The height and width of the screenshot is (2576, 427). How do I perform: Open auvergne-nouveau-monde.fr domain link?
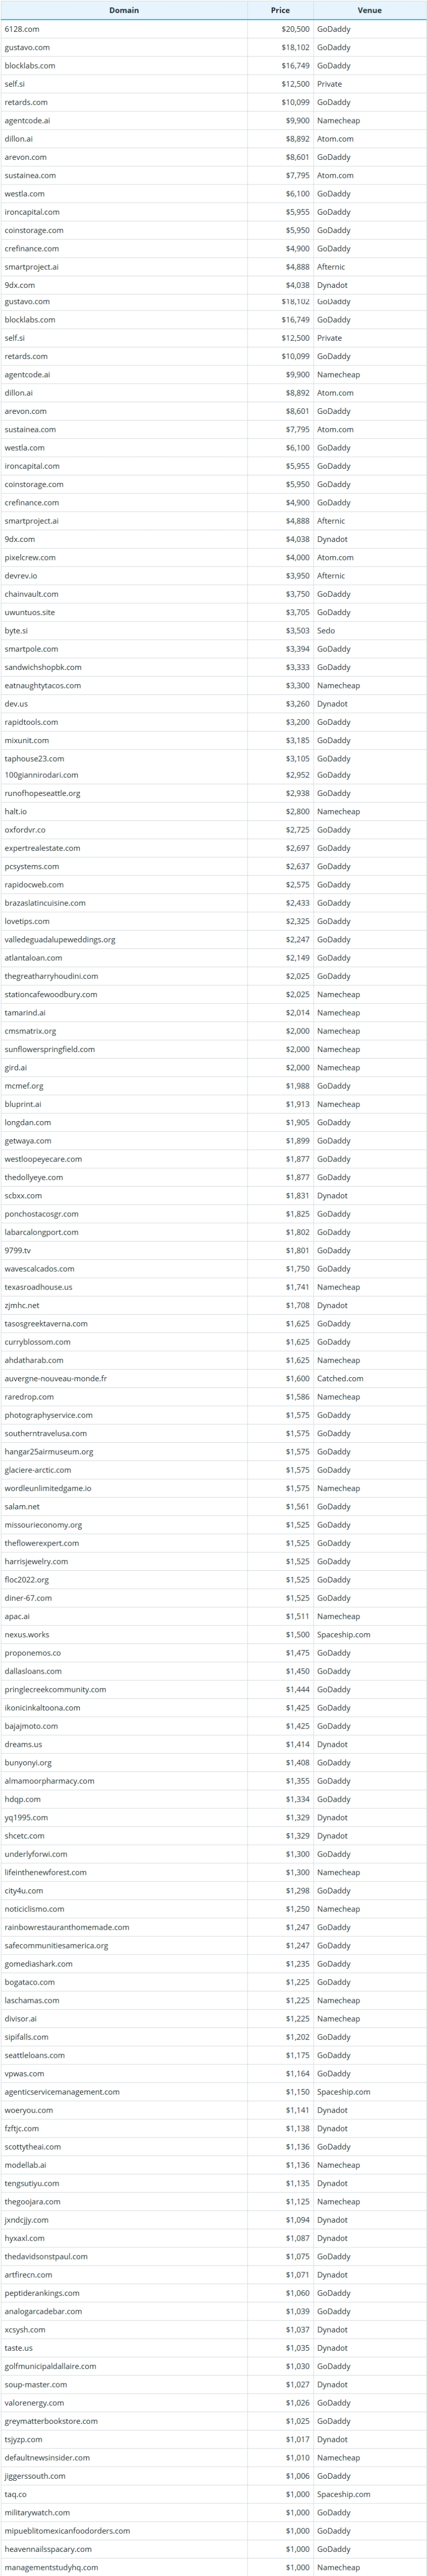(55, 1378)
